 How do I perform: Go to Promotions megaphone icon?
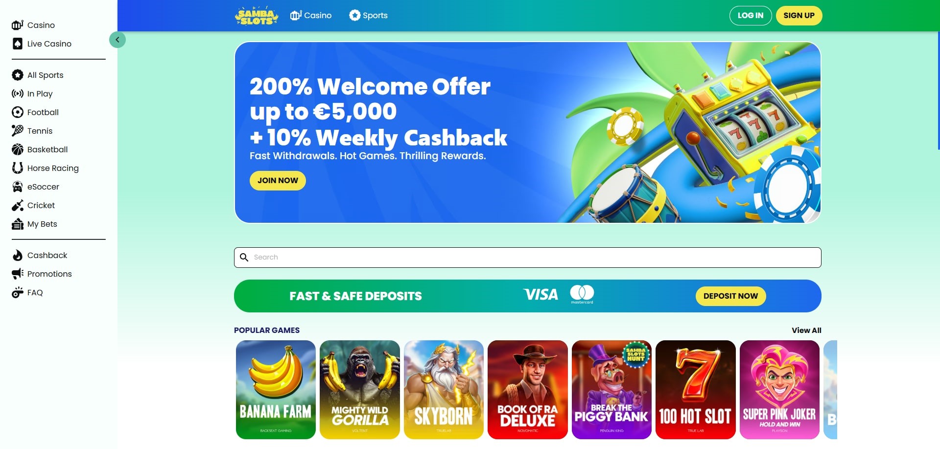tap(18, 274)
